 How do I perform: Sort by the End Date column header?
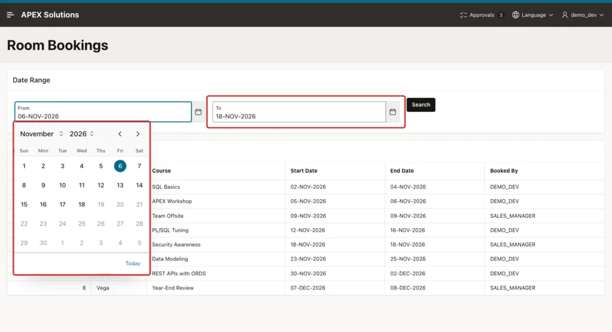402,171
